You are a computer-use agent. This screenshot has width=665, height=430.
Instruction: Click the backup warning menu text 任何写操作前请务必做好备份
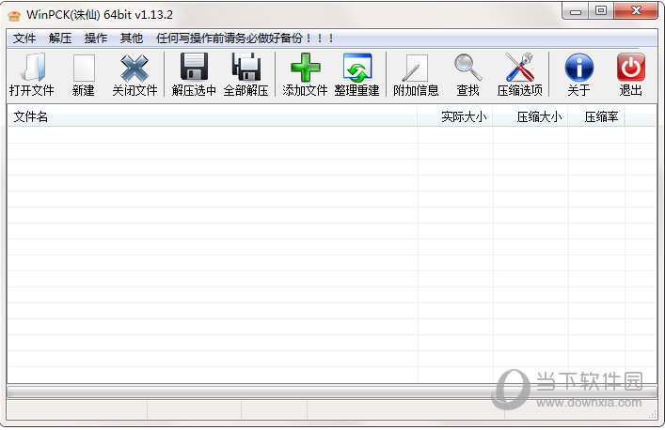[245, 38]
